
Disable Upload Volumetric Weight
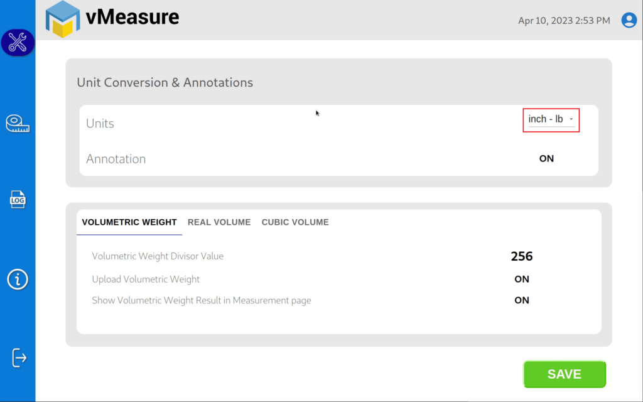coord(521,279)
